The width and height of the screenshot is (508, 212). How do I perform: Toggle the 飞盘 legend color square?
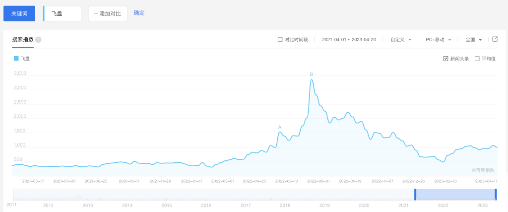16,59
